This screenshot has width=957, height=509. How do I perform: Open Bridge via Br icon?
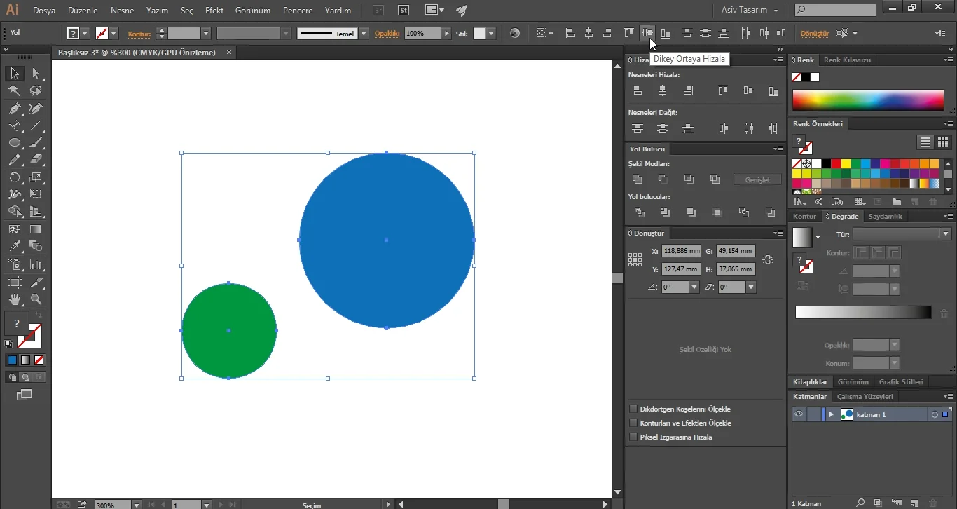pos(378,11)
